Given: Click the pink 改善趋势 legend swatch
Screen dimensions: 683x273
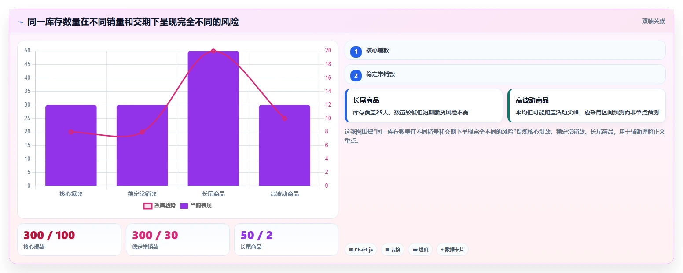Looking at the screenshot, I should tap(148, 206).
